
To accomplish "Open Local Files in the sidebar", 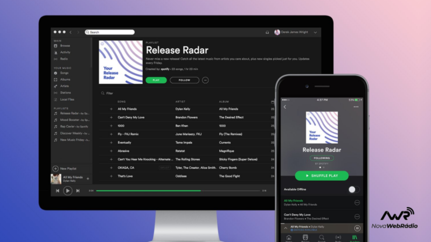I will pyautogui.click(x=67, y=99).
